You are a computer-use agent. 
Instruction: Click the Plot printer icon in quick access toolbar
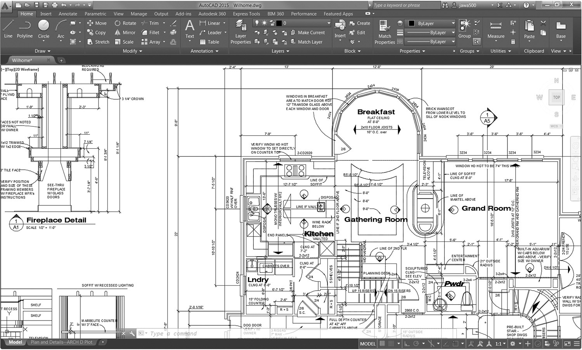55,5
